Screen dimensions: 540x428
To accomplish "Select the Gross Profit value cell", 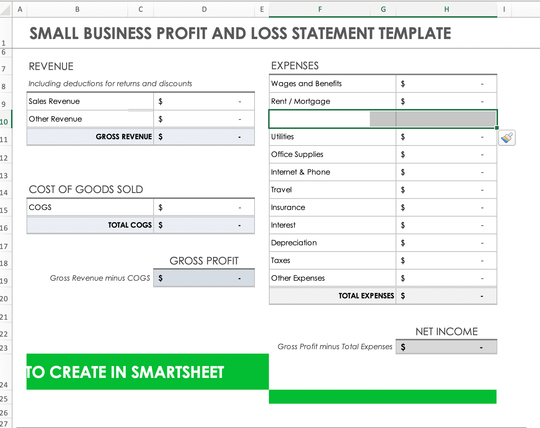I will 204,278.
